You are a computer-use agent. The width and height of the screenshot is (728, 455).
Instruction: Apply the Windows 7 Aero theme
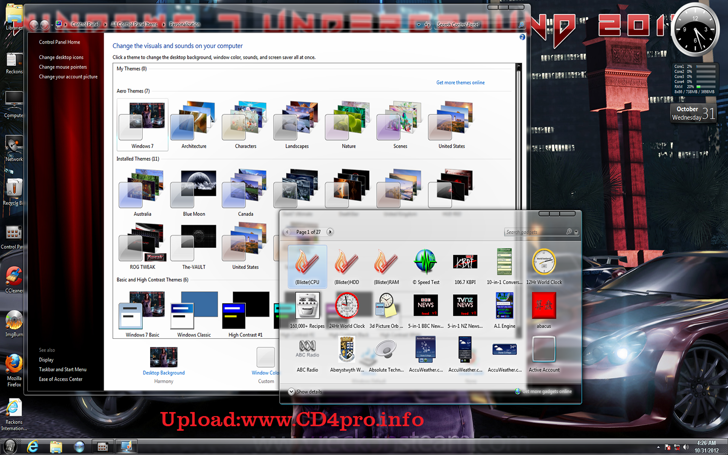coord(143,124)
